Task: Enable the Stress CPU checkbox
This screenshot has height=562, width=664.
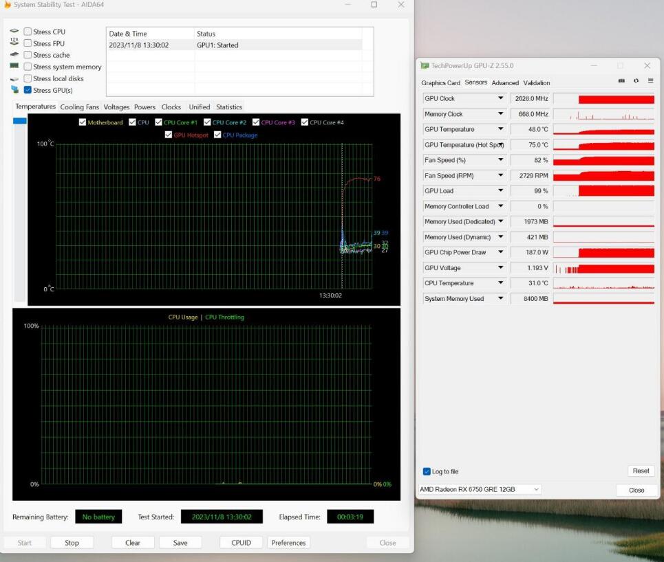Action: click(28, 32)
